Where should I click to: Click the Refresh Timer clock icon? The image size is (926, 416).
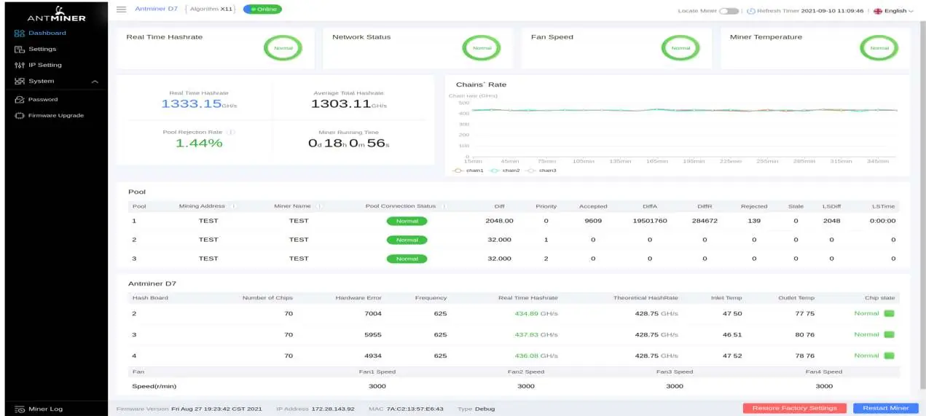[x=751, y=11]
